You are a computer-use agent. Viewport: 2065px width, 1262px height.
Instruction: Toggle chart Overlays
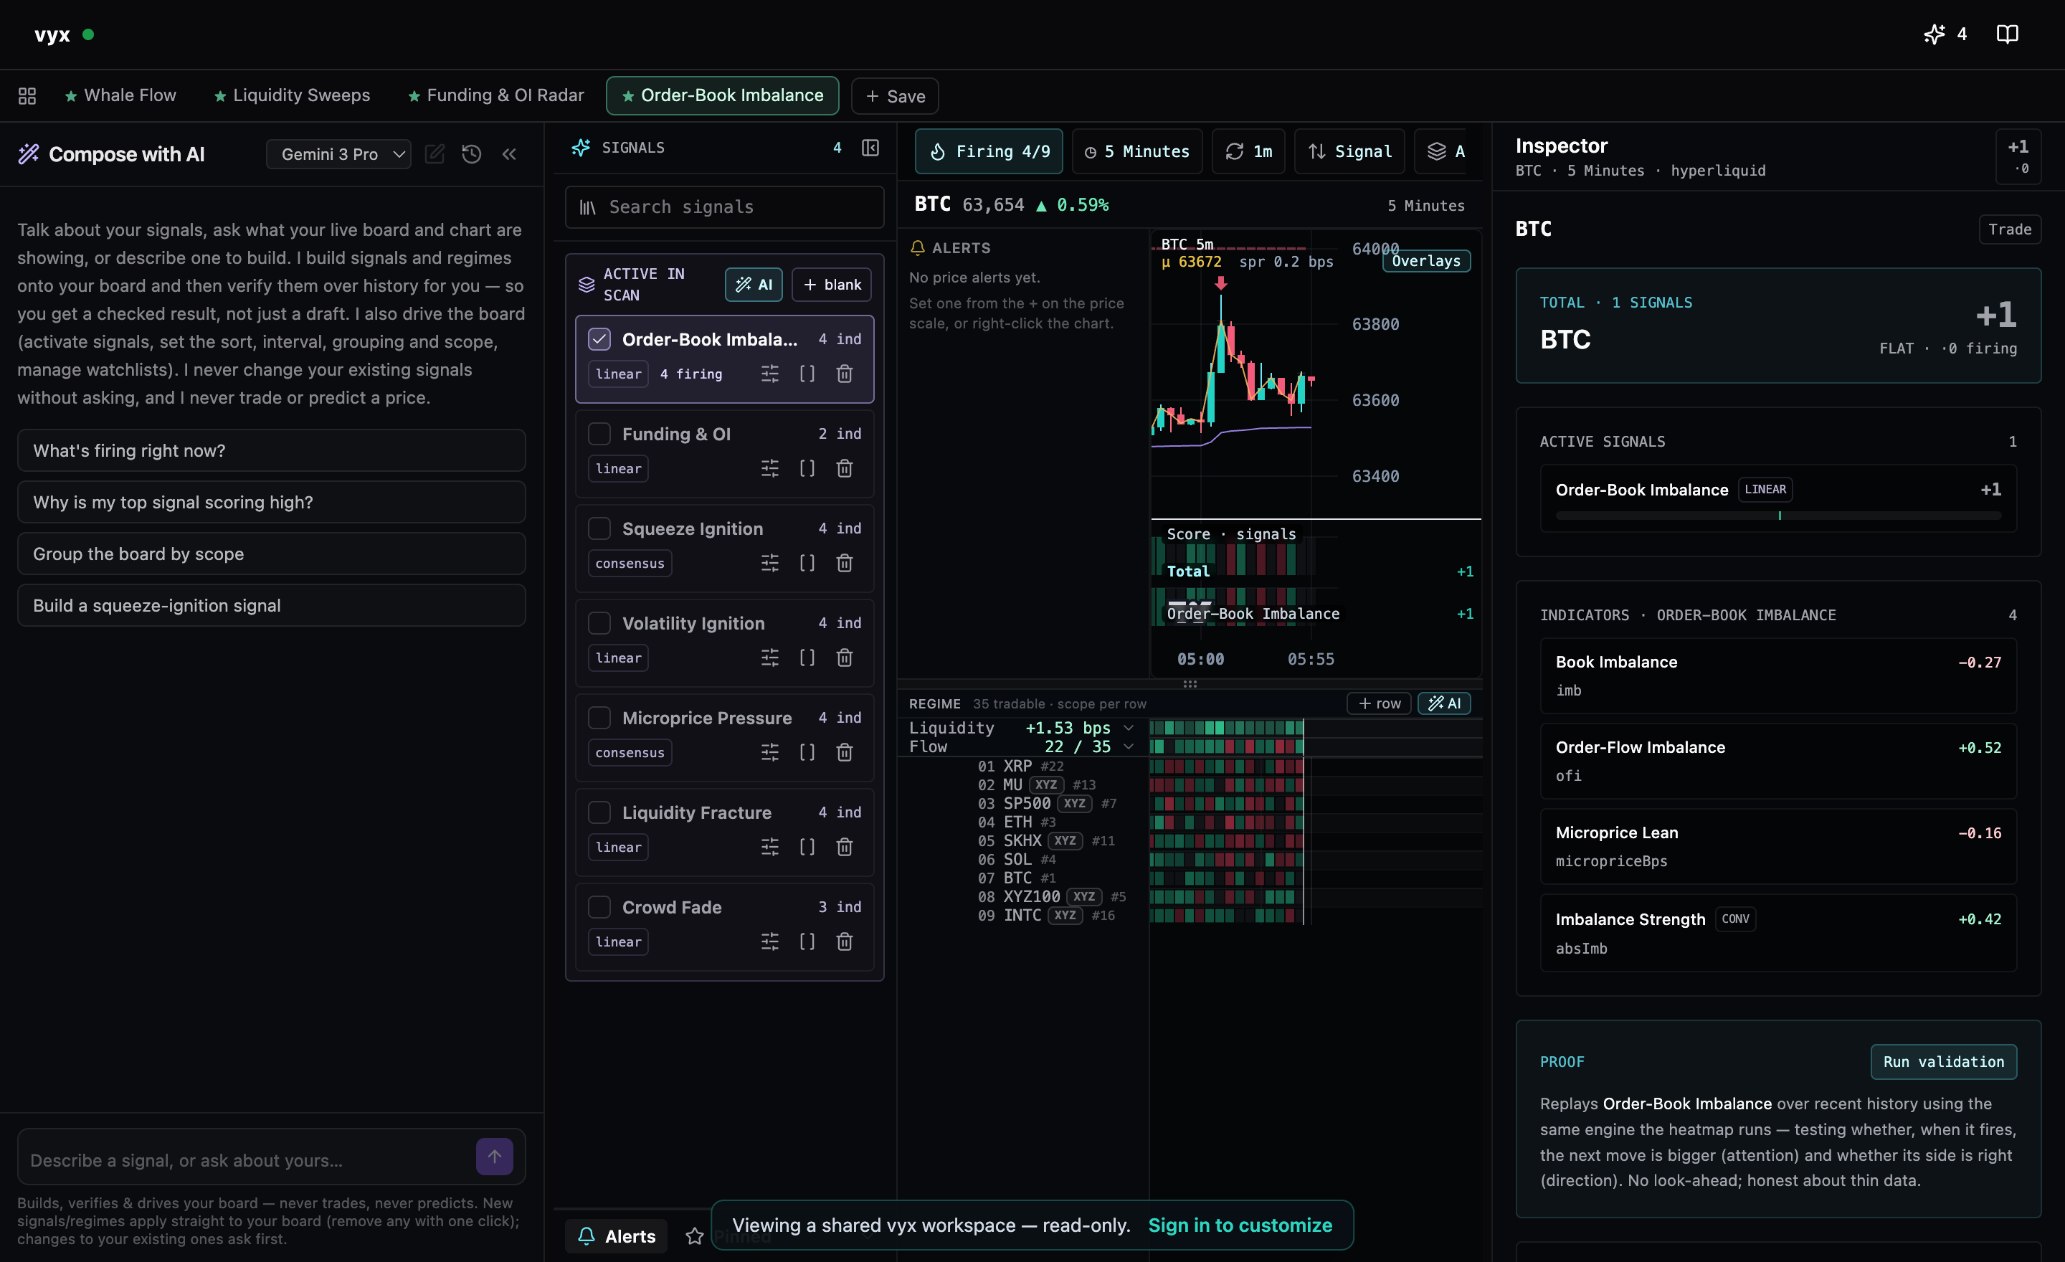1425,262
